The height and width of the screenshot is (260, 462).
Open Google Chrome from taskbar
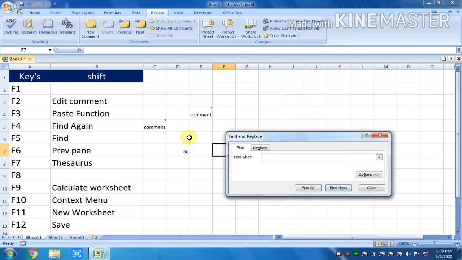[32, 253]
